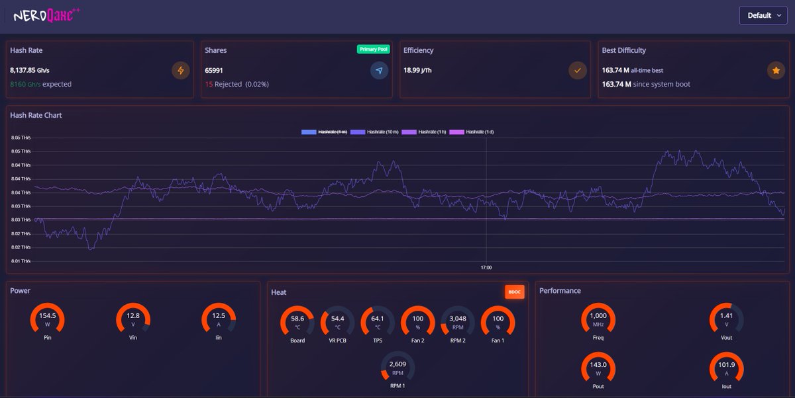Click the BDOC badge in Heat panel

(515, 292)
